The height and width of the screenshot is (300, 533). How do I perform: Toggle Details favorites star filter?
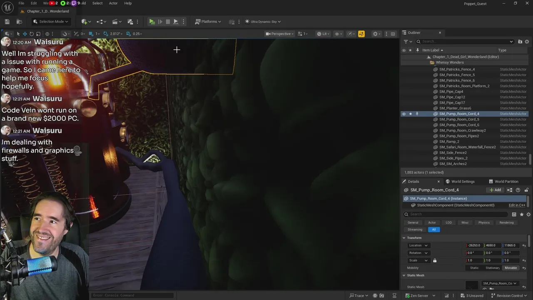(x=521, y=214)
